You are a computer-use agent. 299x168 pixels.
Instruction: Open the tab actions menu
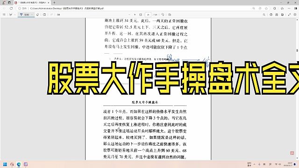click(x=9, y=3)
